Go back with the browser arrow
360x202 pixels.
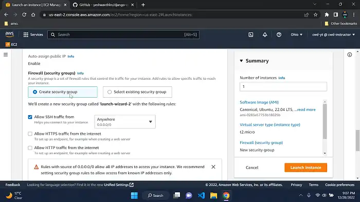6,15
